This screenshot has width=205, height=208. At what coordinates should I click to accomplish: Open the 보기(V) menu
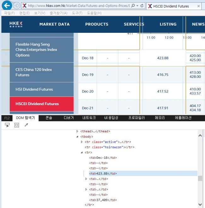(40, 13)
